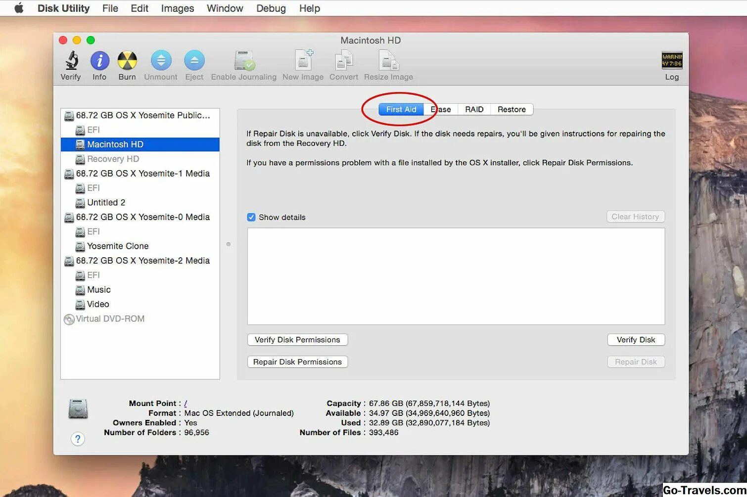Image resolution: width=747 pixels, height=497 pixels.
Task: Click the disk icon beside Mount Point
Action: [78, 409]
